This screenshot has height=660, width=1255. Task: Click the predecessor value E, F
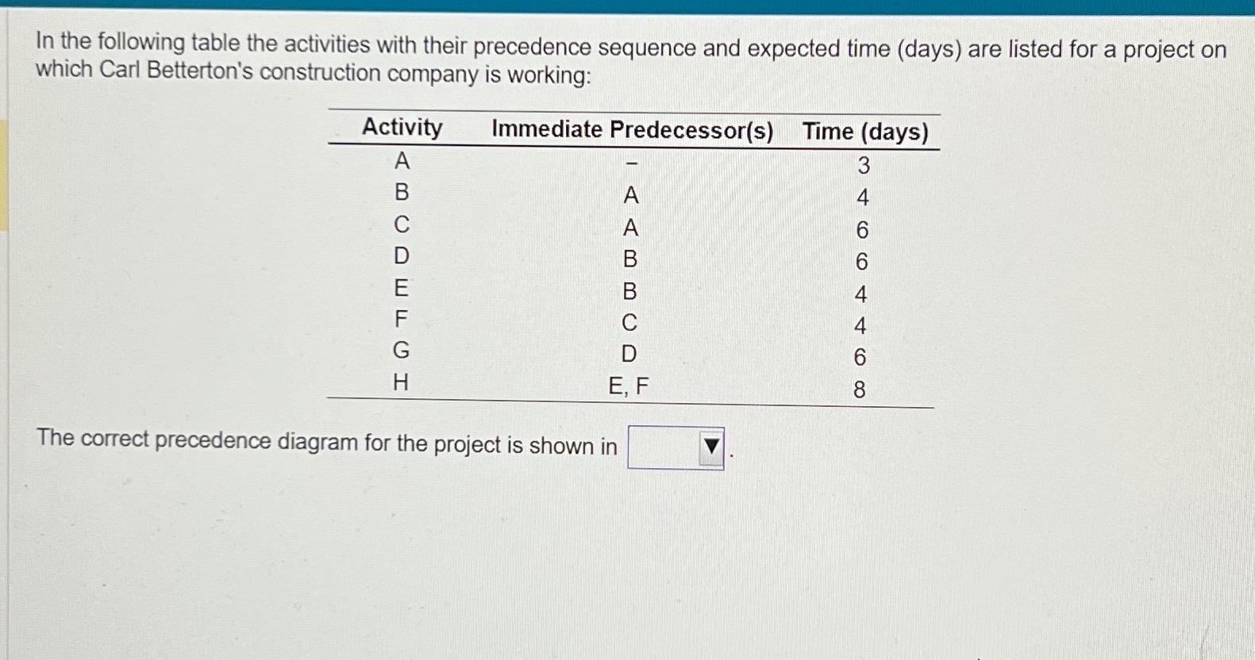[x=627, y=387]
